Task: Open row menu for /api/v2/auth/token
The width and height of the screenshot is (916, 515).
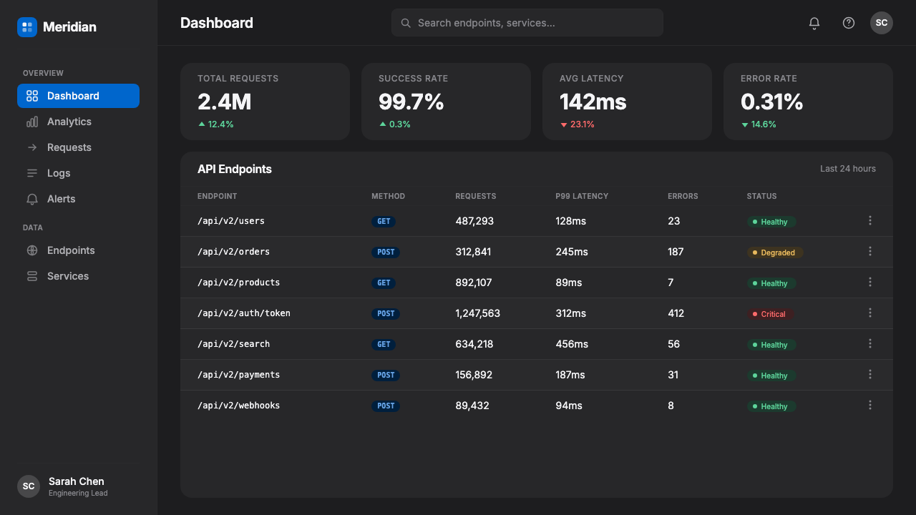Action: tap(870, 313)
